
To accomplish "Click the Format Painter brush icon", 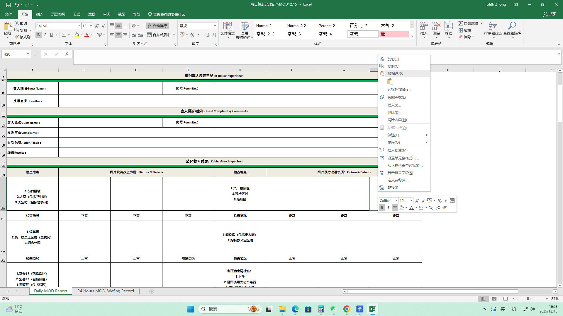I will pos(17,37).
